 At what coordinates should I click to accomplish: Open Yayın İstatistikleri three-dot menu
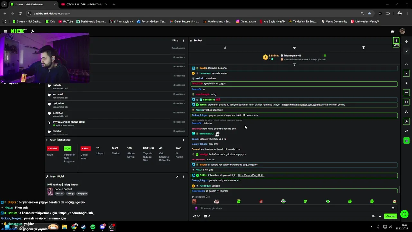(184, 140)
